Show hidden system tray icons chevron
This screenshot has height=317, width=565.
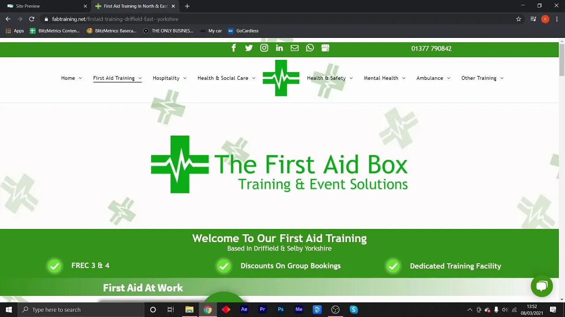[x=470, y=310]
